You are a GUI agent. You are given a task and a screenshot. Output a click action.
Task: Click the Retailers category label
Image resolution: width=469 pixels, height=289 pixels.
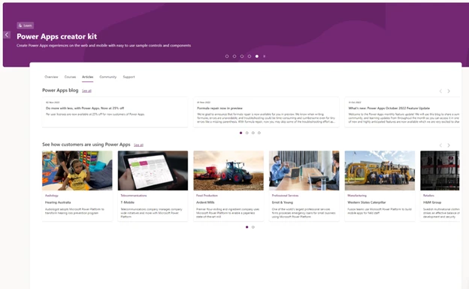coord(428,196)
